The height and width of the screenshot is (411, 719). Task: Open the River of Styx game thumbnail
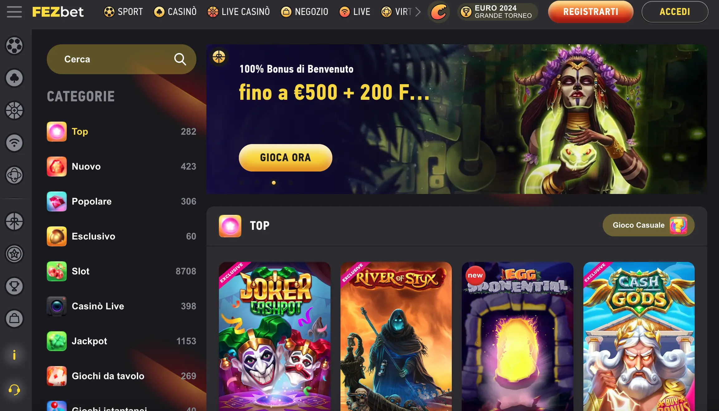(396, 336)
